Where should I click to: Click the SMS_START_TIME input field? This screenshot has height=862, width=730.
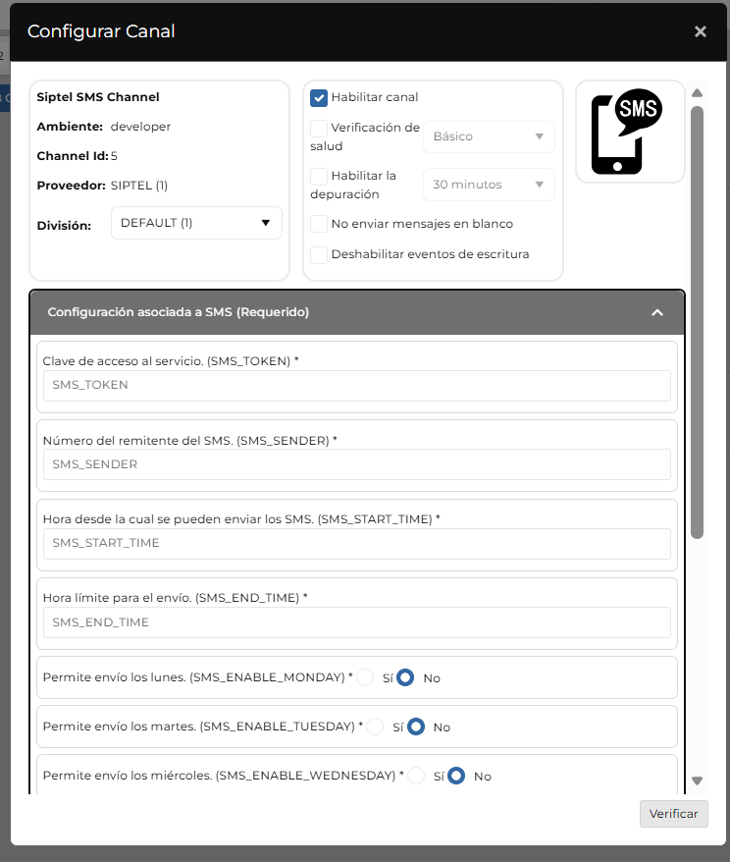[357, 544]
